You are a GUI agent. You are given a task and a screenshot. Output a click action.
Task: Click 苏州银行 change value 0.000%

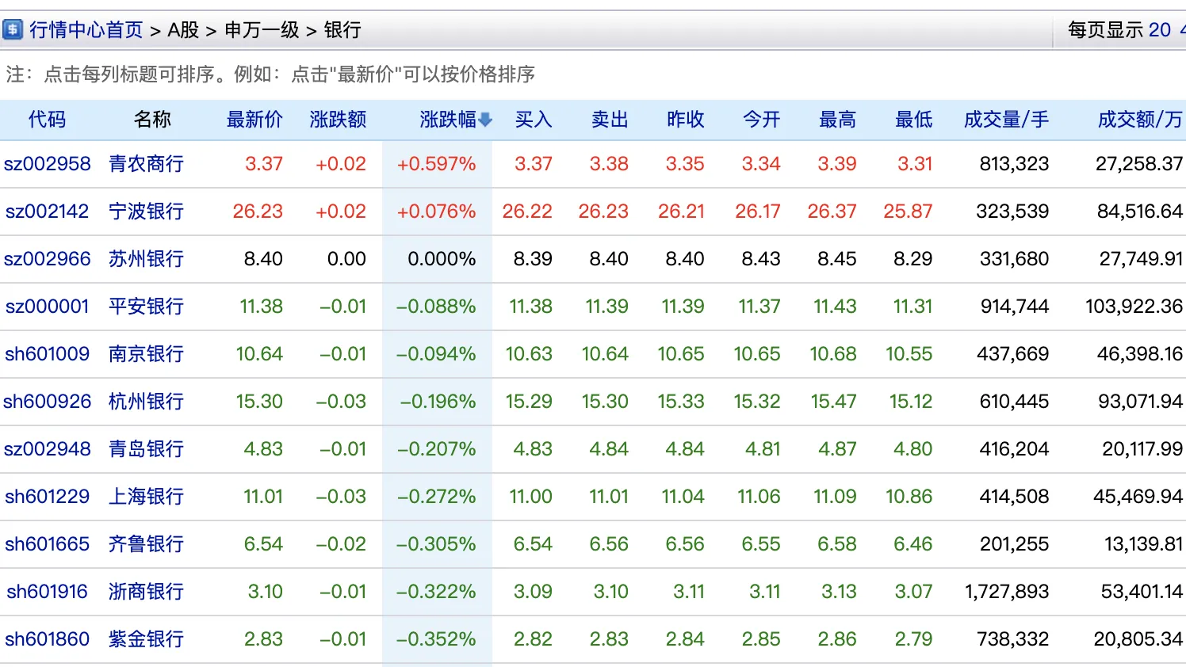442,259
